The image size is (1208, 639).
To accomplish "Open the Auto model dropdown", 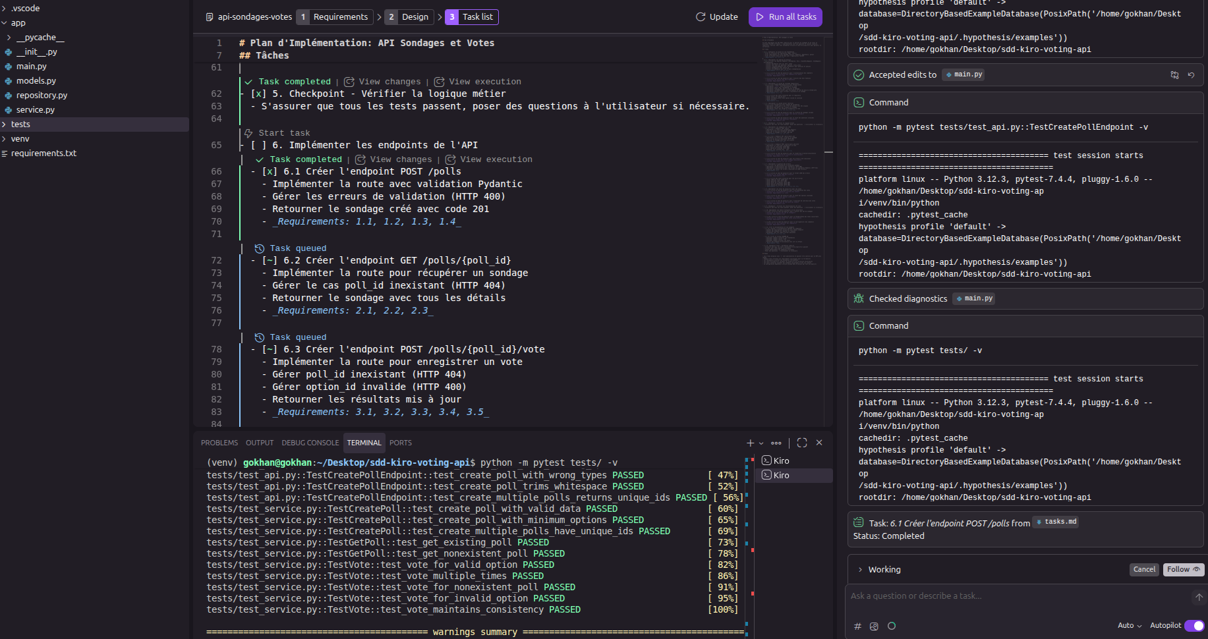I will click(x=1130, y=626).
